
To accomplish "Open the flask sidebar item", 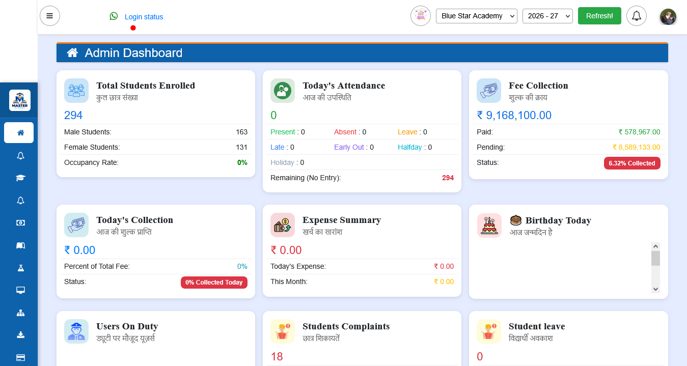I will tap(20, 268).
